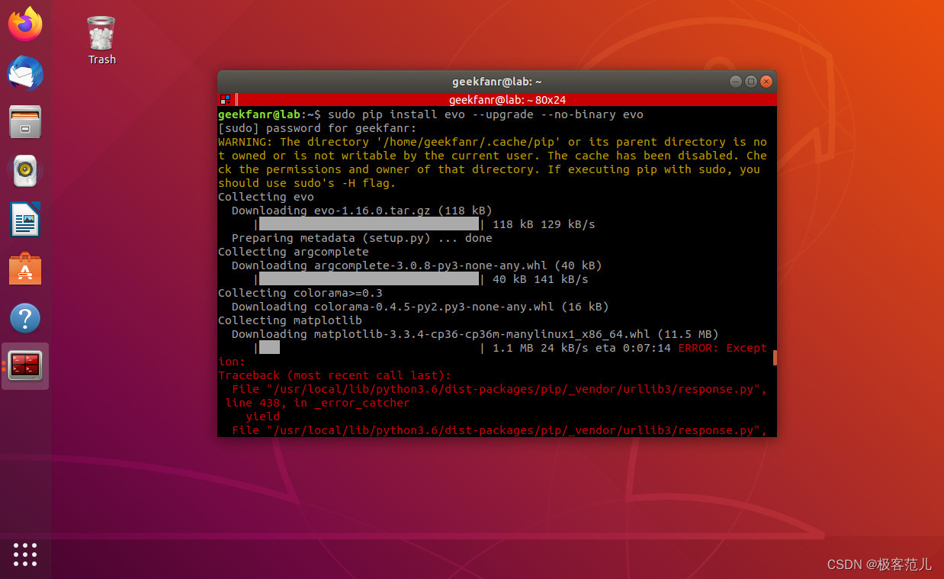Select the Terminator terminal dock icon
This screenshot has height=579, width=944.
25,366
